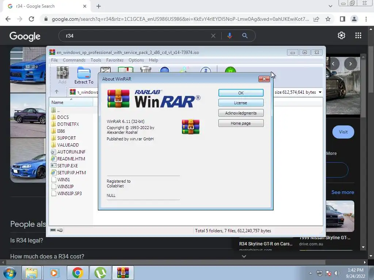Select the WIN51IP.SP3 file
This screenshot has width=374, height=280.
(69, 193)
